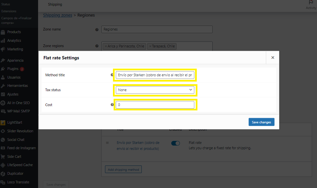Click Save changes in Flat rate dialog
This screenshot has width=317, height=188.
click(x=261, y=122)
